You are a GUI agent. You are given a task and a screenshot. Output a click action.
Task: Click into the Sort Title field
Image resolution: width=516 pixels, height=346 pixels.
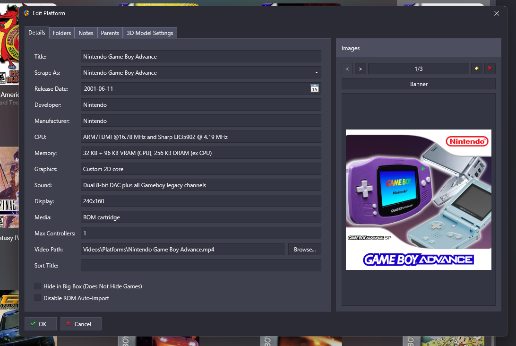pos(201,265)
